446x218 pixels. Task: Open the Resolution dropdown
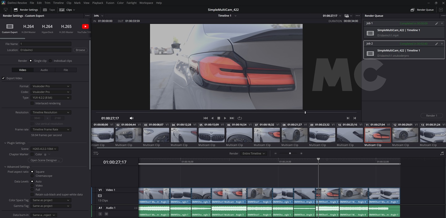click(51, 112)
